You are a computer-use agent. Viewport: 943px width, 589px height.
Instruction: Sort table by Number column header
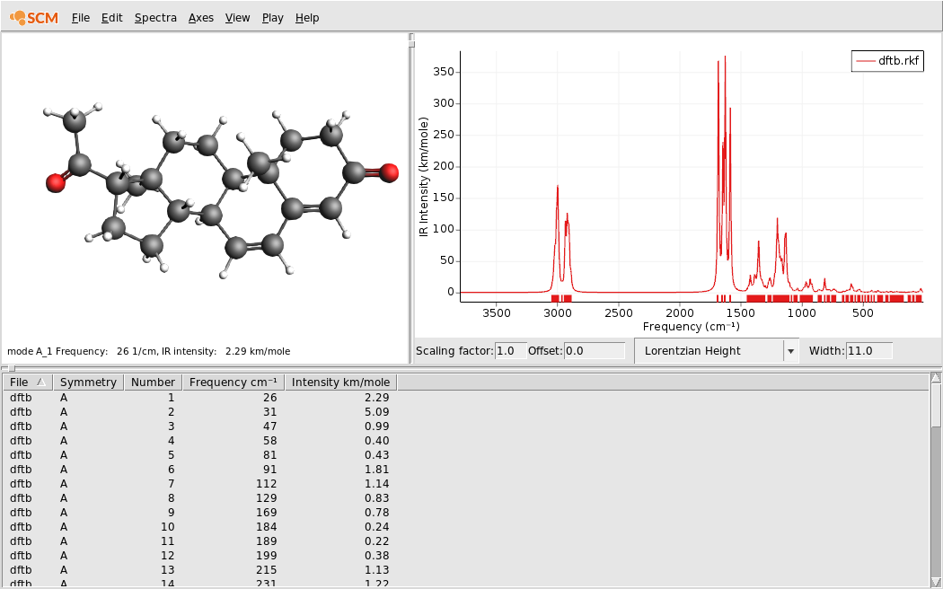(153, 382)
